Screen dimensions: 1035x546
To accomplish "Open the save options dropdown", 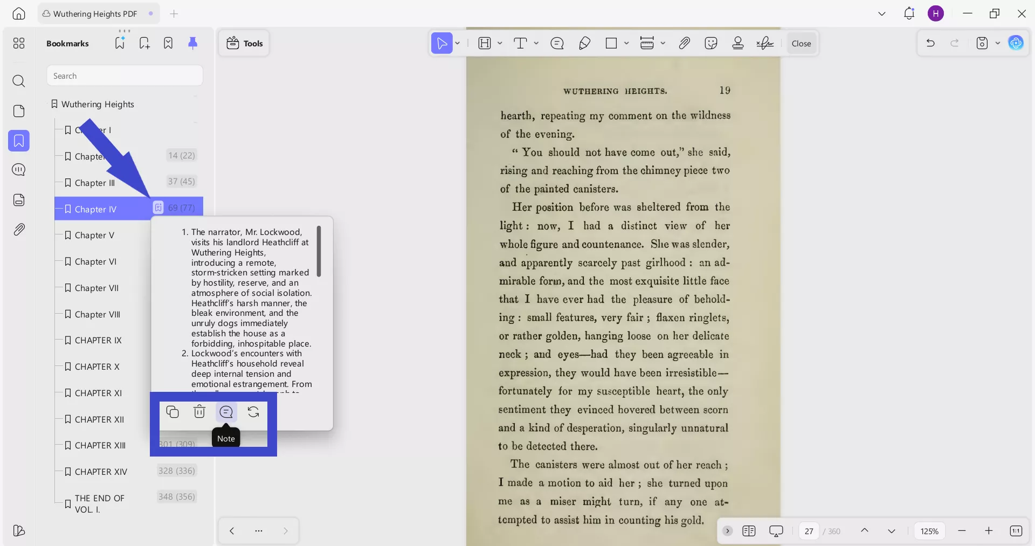I will click(x=997, y=43).
